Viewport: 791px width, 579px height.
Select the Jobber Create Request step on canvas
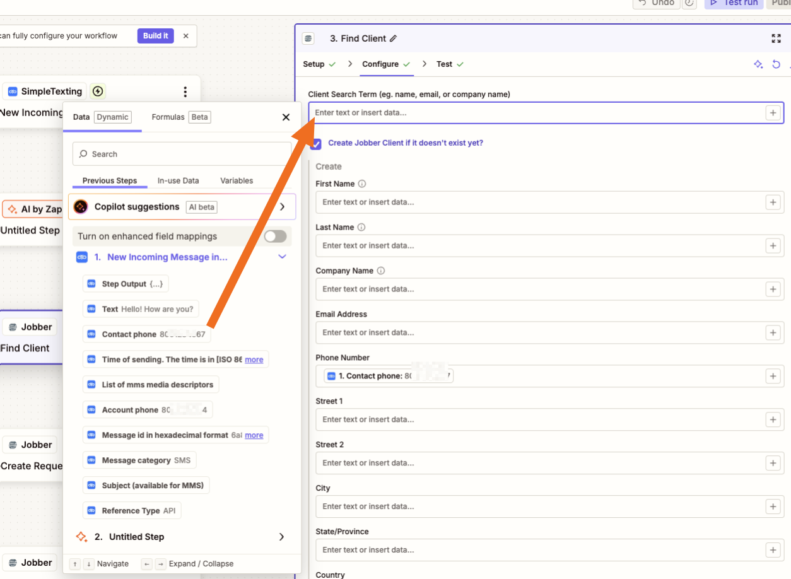coord(32,455)
